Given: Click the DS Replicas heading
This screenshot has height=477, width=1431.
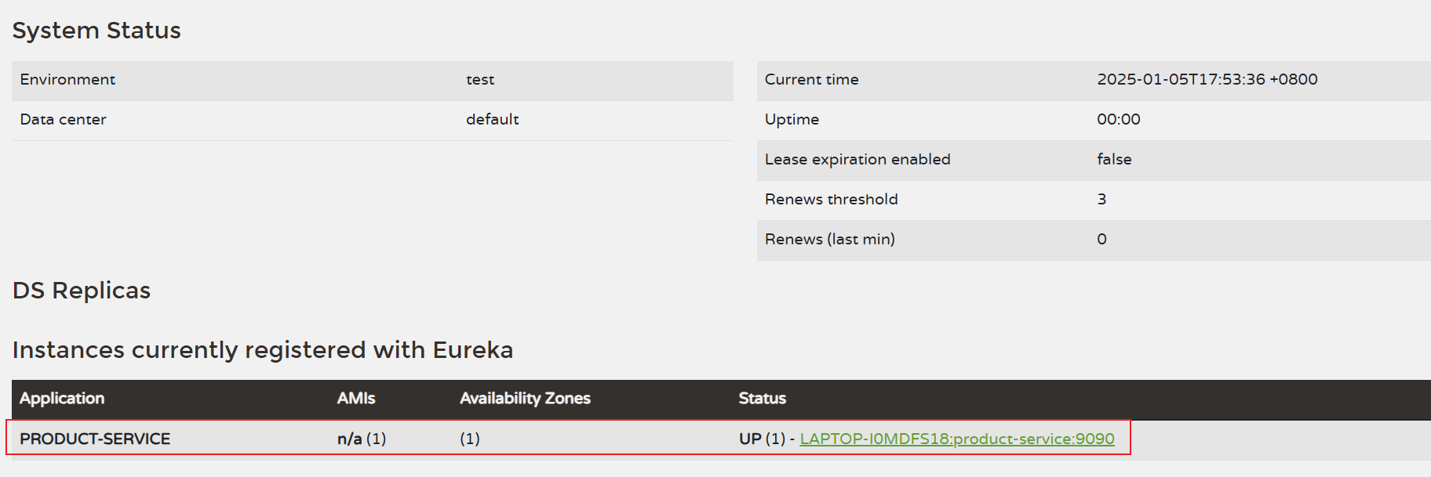Looking at the screenshot, I should click(82, 291).
